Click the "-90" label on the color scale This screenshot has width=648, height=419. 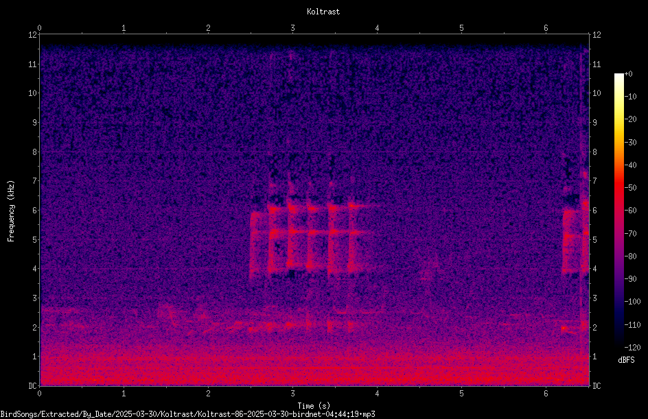(x=631, y=279)
